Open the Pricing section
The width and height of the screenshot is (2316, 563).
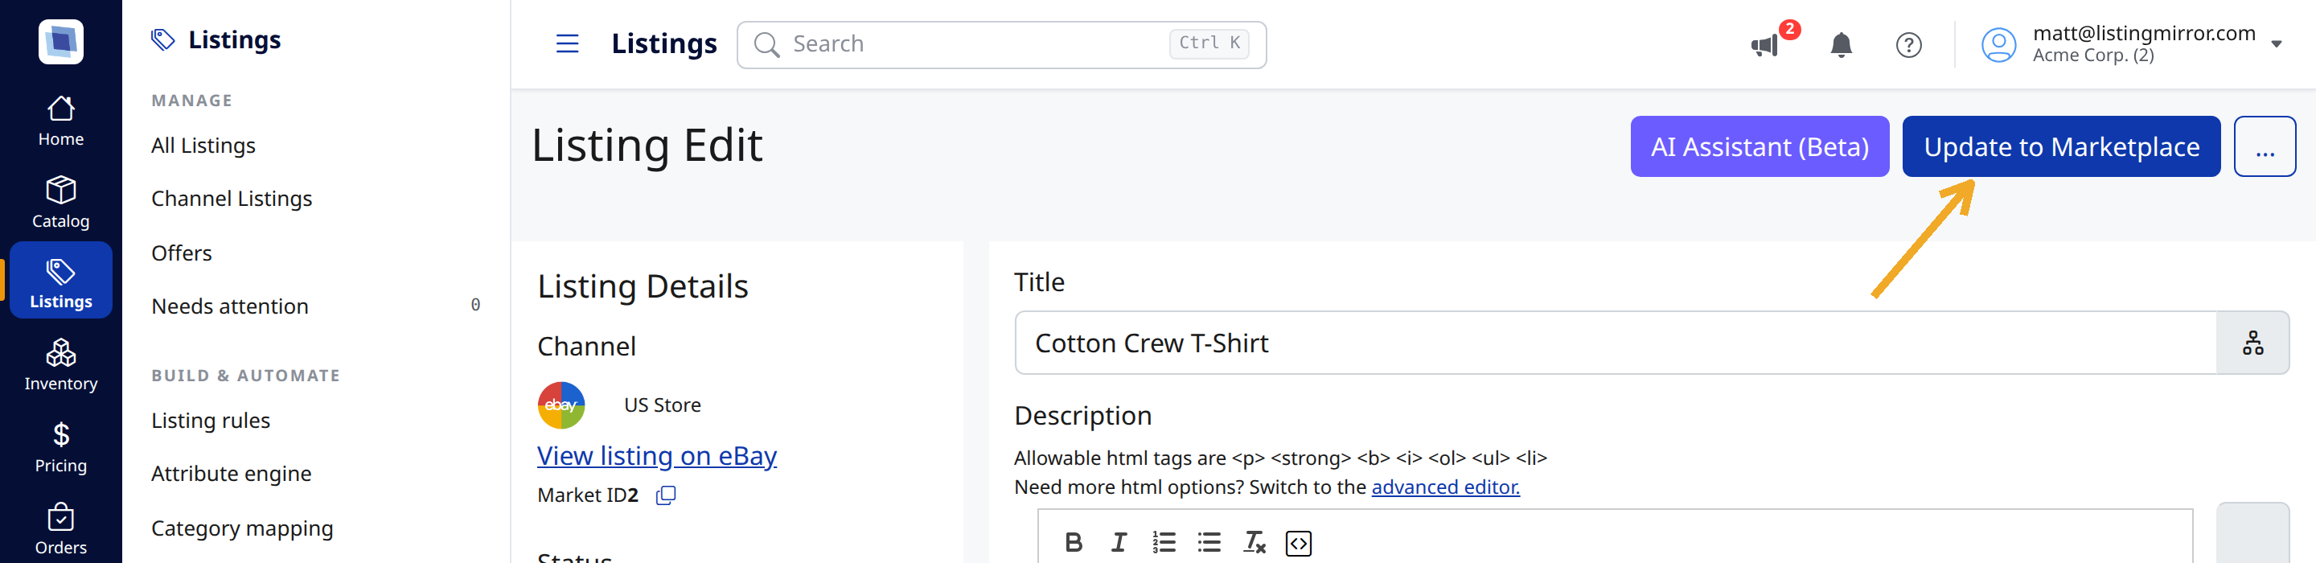coord(61,447)
